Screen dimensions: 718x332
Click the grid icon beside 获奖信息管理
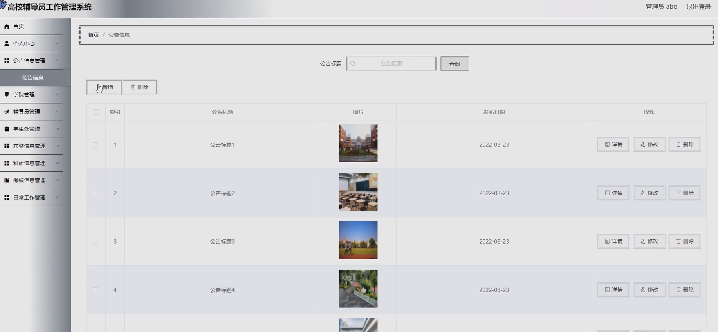click(x=7, y=146)
